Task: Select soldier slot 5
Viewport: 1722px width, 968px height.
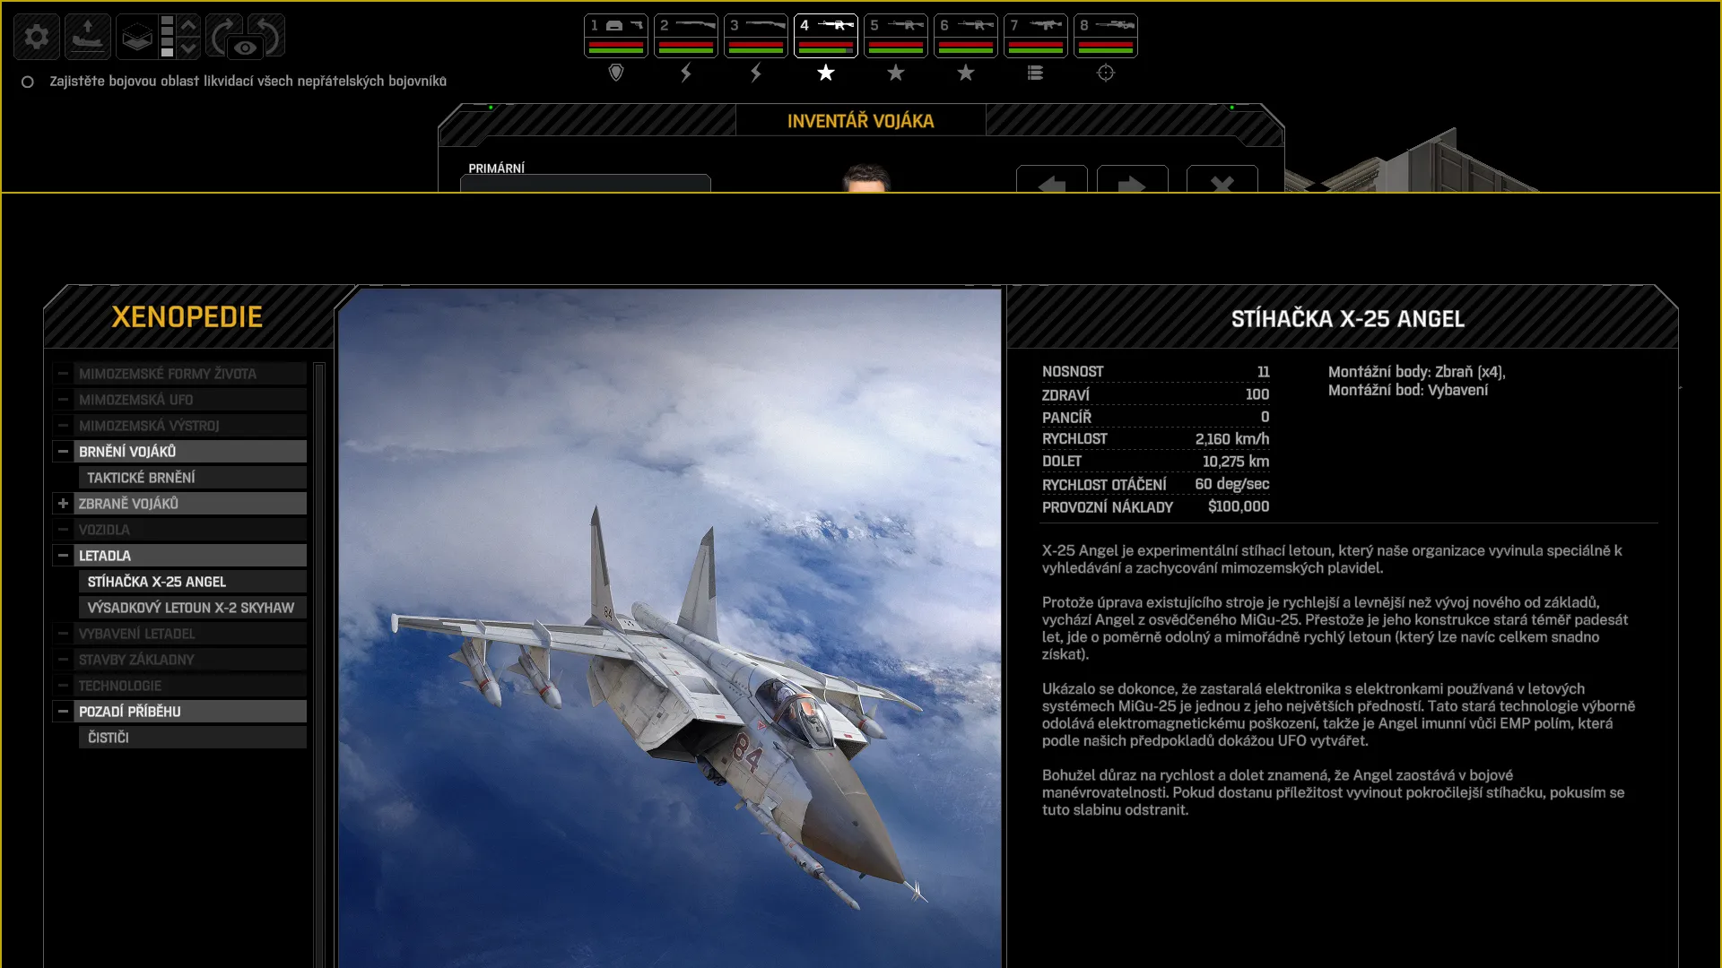Action: (x=896, y=36)
